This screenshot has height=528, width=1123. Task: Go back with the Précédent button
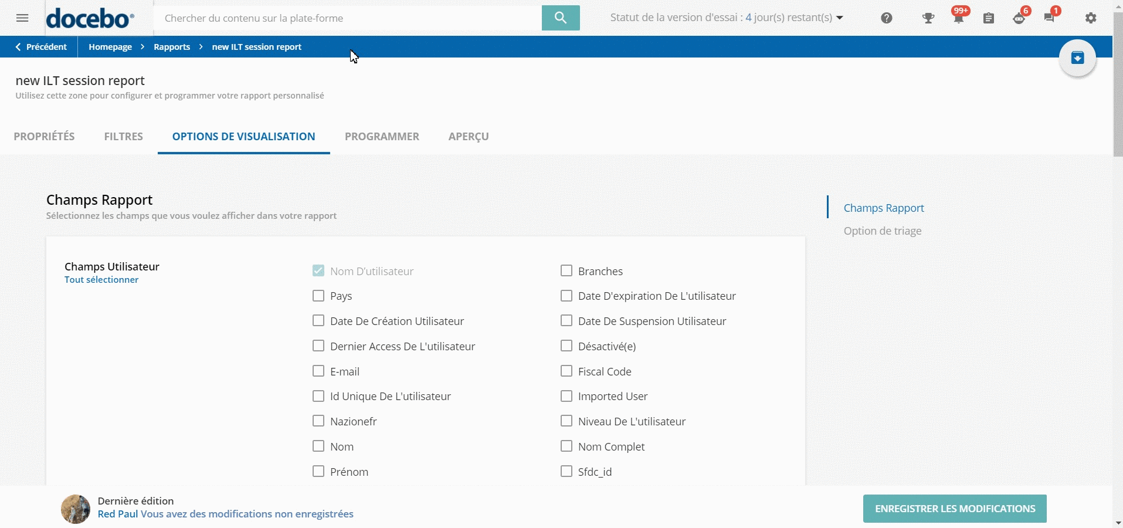41,47
